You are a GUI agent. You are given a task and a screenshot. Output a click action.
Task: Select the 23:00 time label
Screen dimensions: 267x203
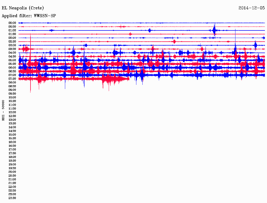(12, 194)
